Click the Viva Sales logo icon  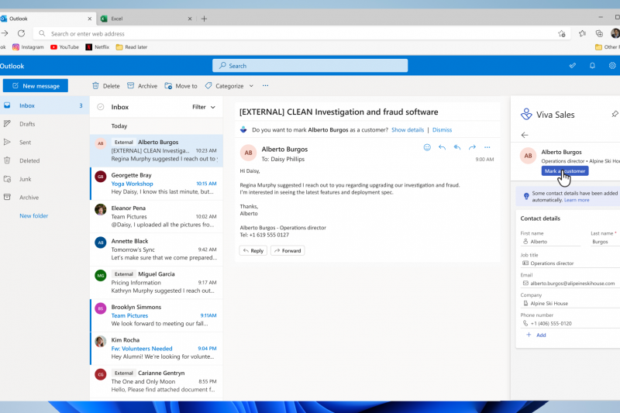pyautogui.click(x=526, y=114)
